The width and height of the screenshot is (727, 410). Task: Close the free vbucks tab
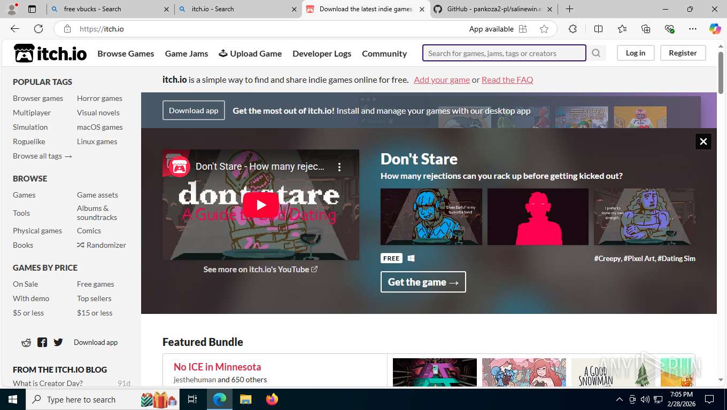point(166,9)
